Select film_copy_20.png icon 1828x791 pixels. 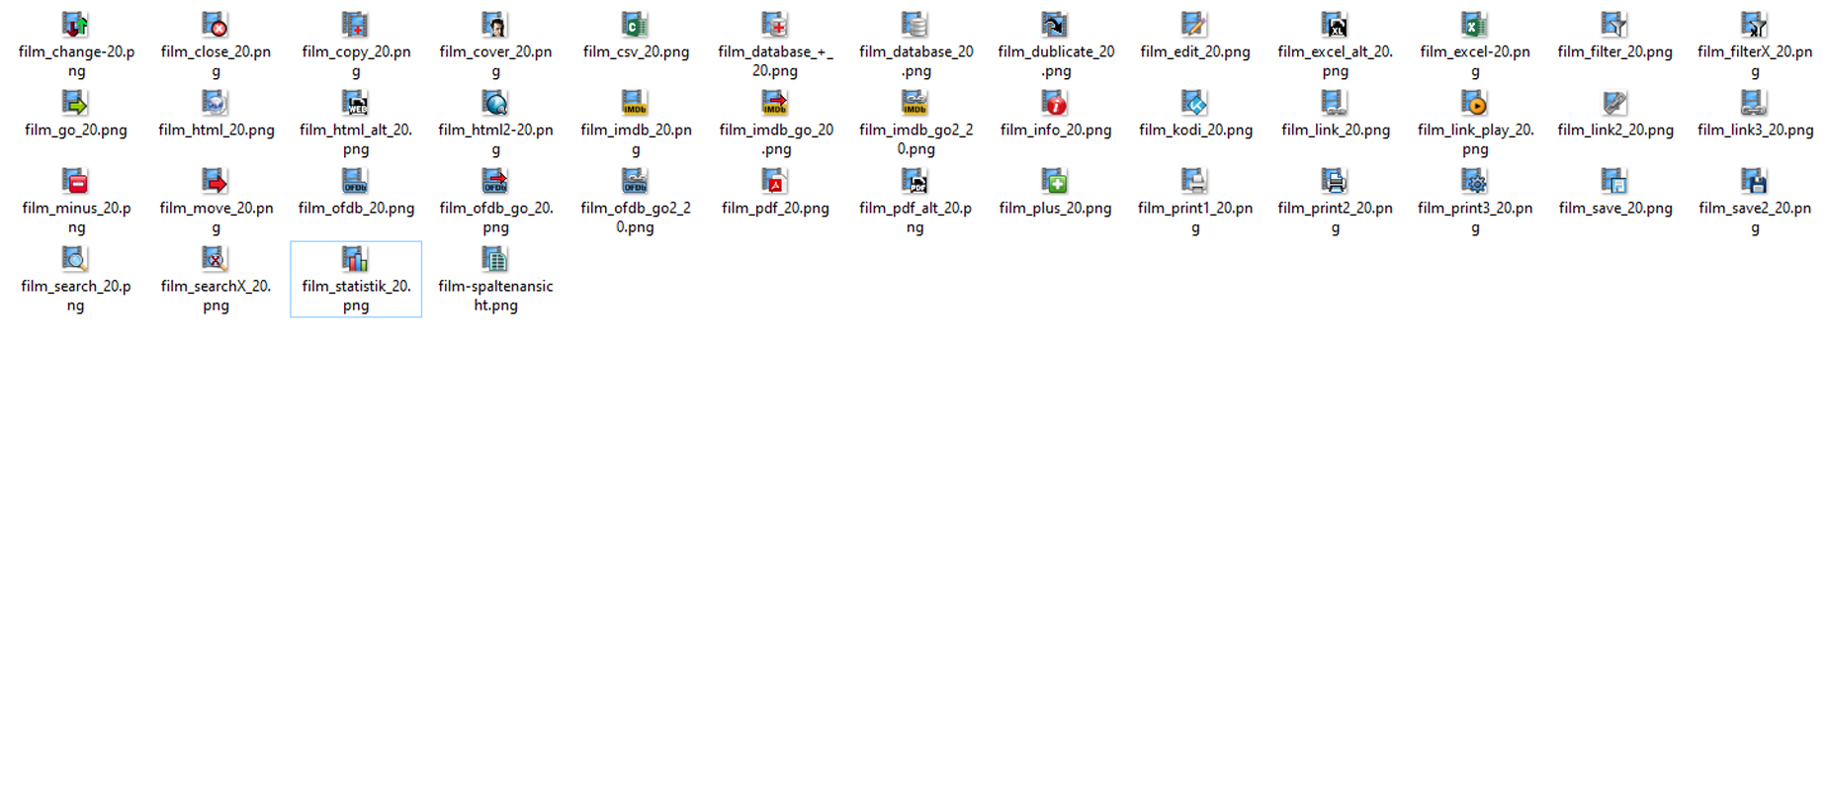[355, 24]
